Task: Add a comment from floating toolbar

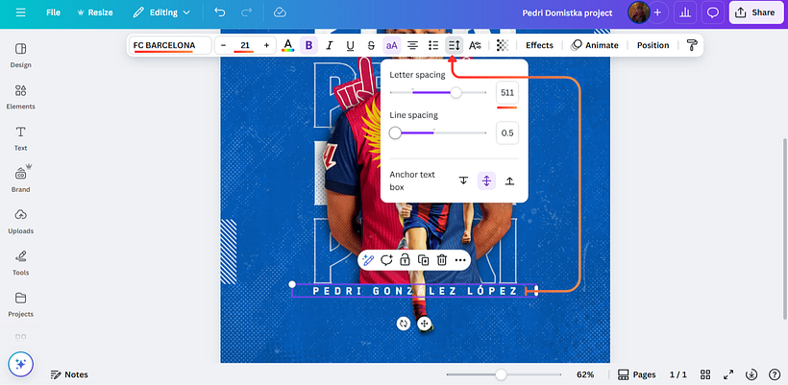Action: tap(386, 260)
